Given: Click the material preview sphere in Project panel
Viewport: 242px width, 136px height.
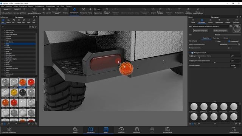Looking at the screenshot, I should tap(236, 29).
